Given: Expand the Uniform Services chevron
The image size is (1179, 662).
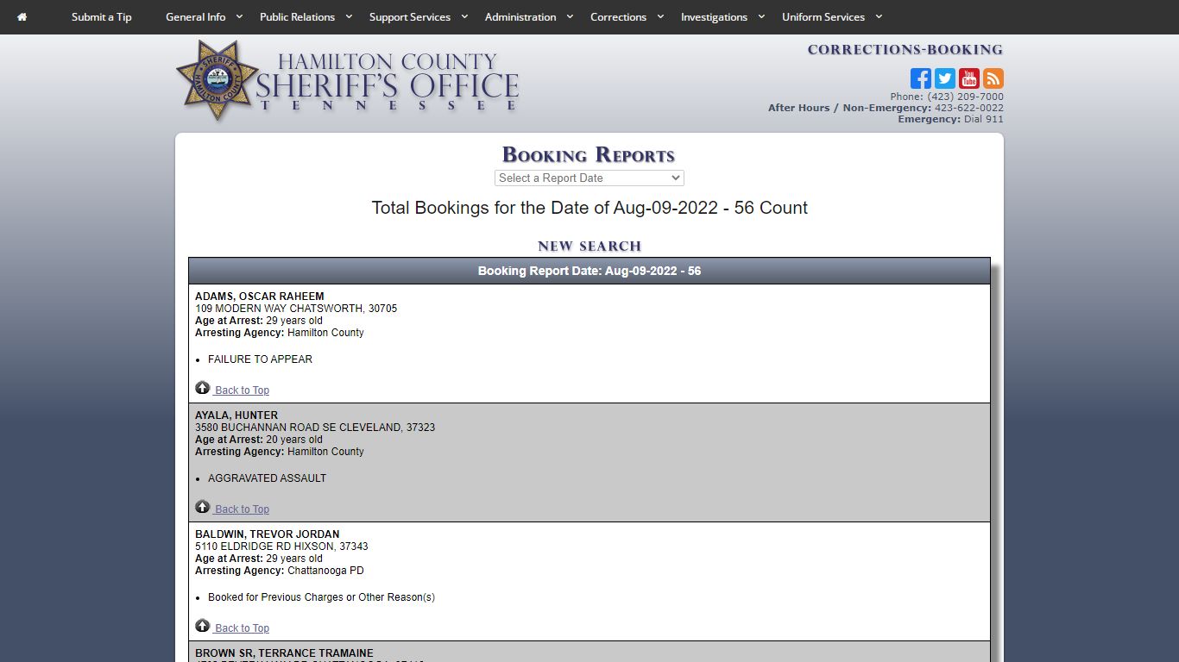Looking at the screenshot, I should 879,16.
